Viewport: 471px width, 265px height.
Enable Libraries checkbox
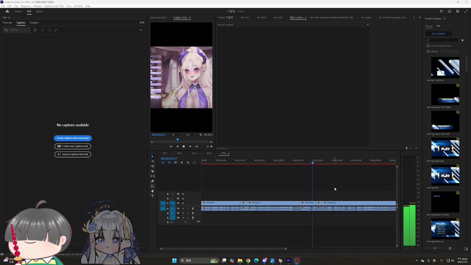[428, 51]
